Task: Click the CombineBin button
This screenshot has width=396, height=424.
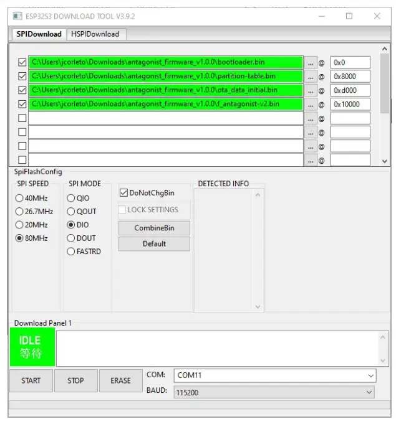Action: [x=154, y=228]
